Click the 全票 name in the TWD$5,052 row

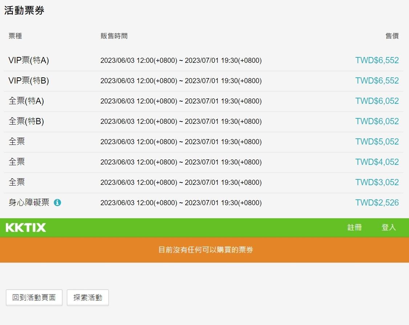point(17,142)
